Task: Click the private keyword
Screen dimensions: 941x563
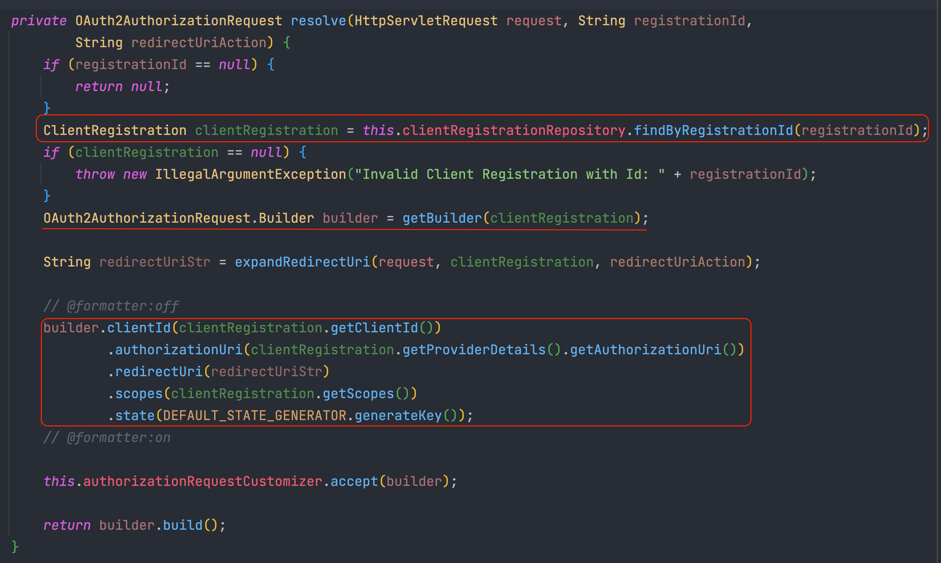Action: click(x=39, y=21)
